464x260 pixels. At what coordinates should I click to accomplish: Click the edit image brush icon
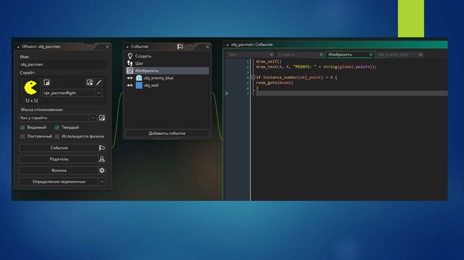(99, 82)
